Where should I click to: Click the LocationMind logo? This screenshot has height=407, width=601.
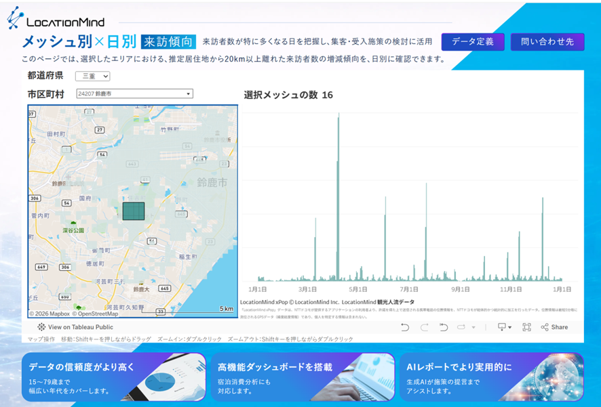56,18
